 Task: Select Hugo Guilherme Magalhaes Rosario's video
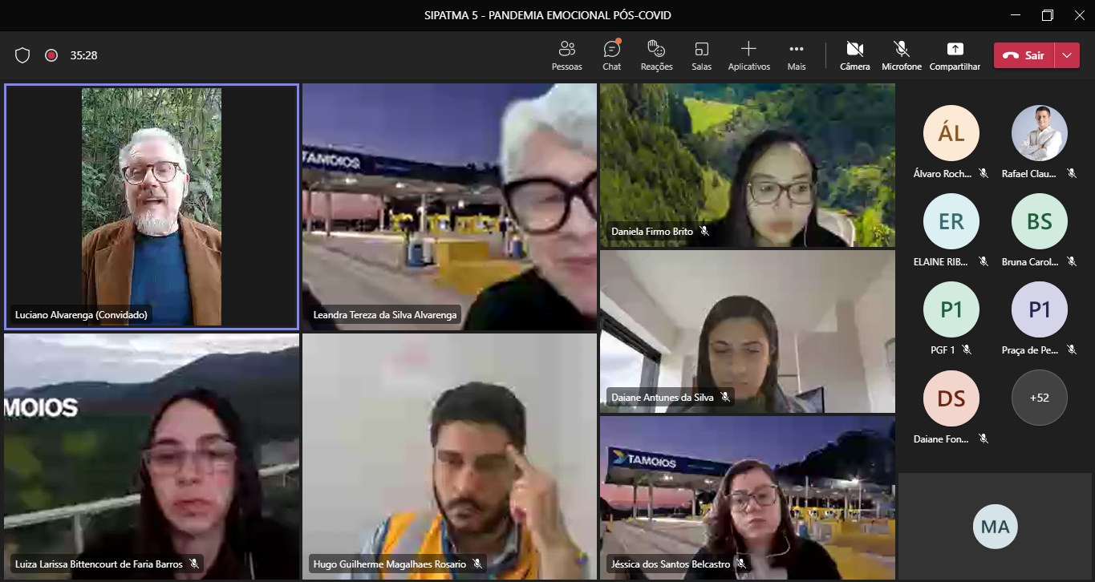click(x=449, y=455)
